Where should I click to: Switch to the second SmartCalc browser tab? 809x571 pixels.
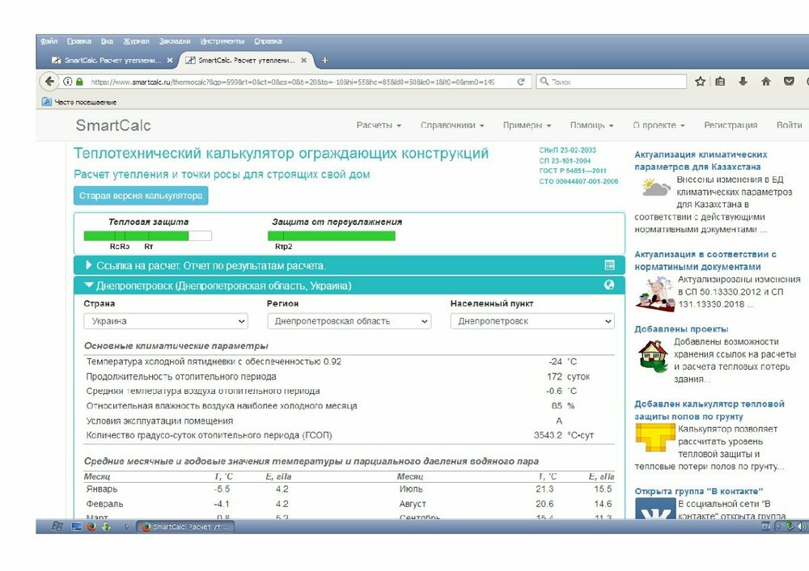[x=243, y=59]
